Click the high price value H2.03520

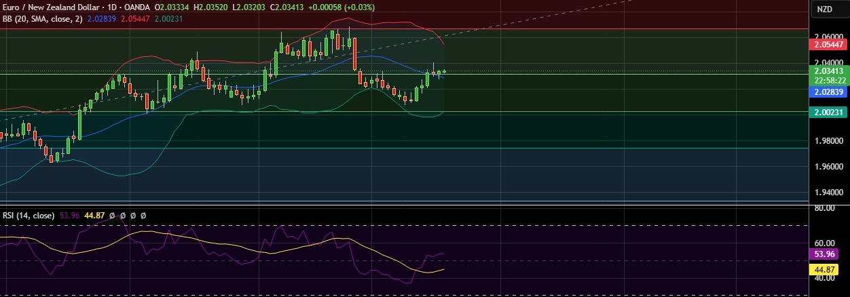211,7
